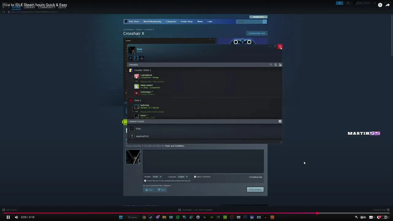The height and width of the screenshot is (221, 393).
Task: Check the received product for free box
Action: (145, 181)
